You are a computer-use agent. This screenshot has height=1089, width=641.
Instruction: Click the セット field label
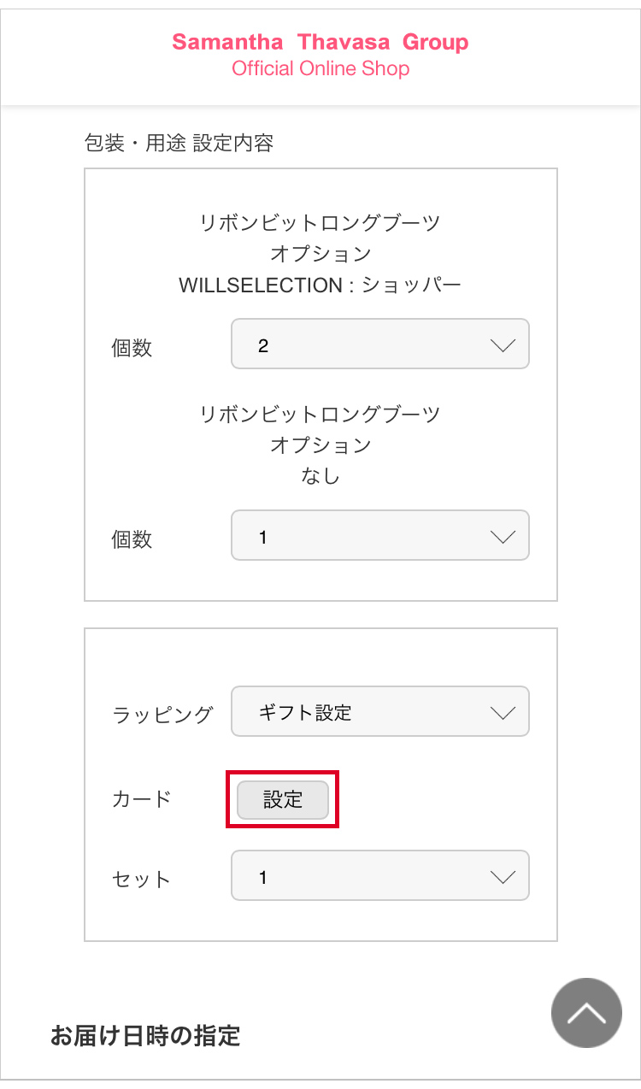[x=142, y=880]
